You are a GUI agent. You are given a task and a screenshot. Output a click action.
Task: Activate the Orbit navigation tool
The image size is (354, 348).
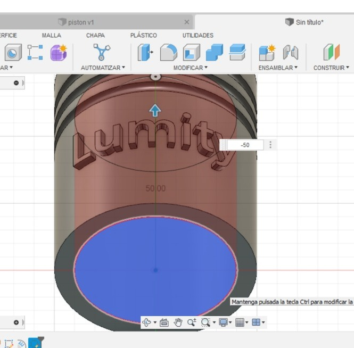point(146,322)
